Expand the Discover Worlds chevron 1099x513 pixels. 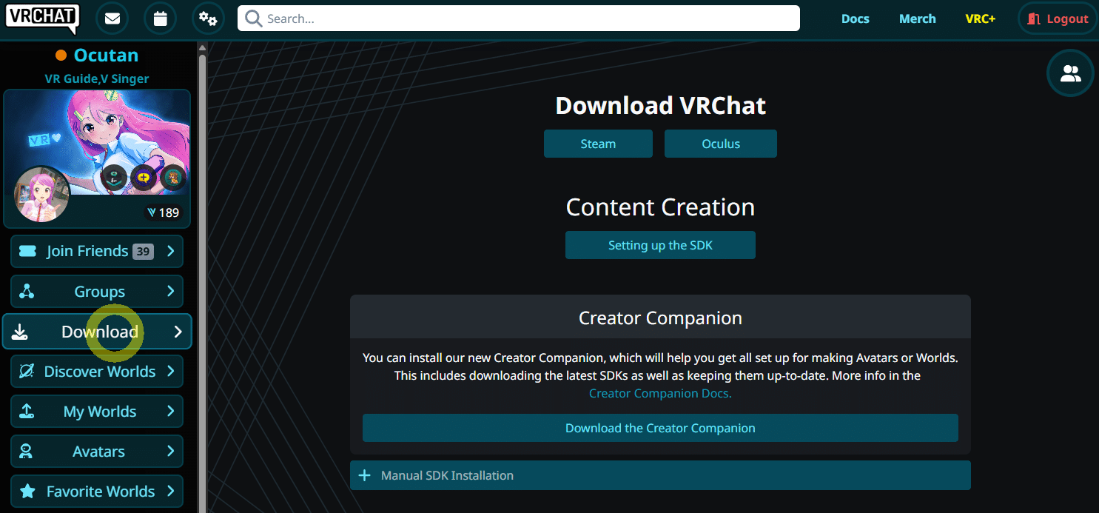[x=170, y=371]
